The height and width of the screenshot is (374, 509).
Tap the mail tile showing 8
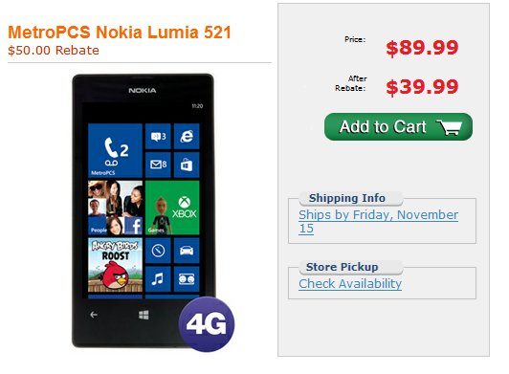click(158, 165)
